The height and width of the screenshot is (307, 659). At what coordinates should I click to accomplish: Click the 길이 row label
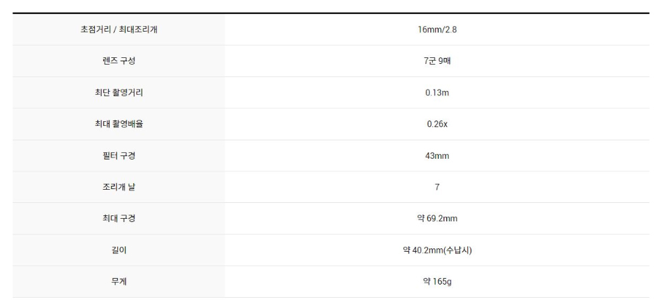point(119,250)
